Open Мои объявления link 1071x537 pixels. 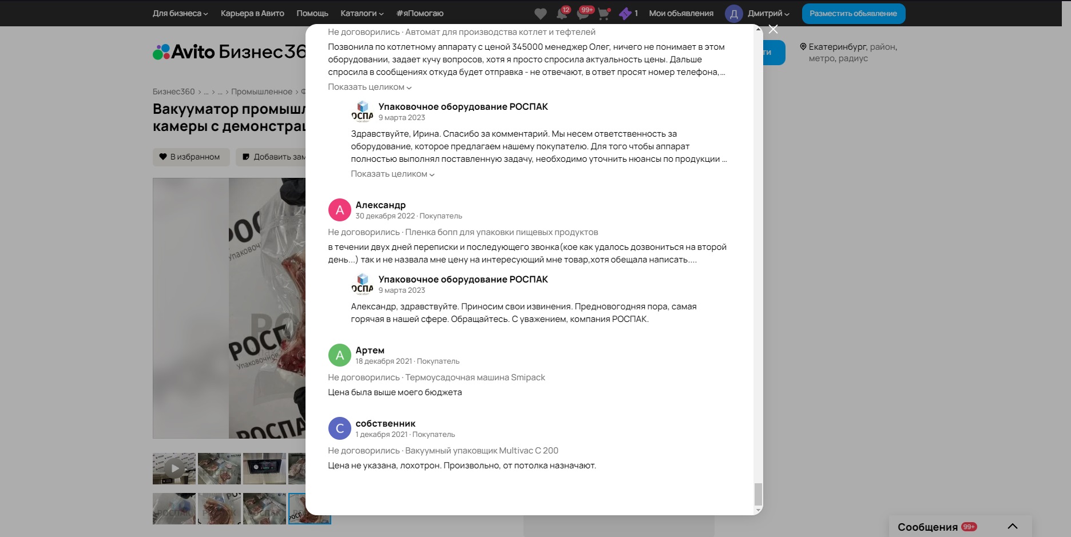[x=681, y=13]
